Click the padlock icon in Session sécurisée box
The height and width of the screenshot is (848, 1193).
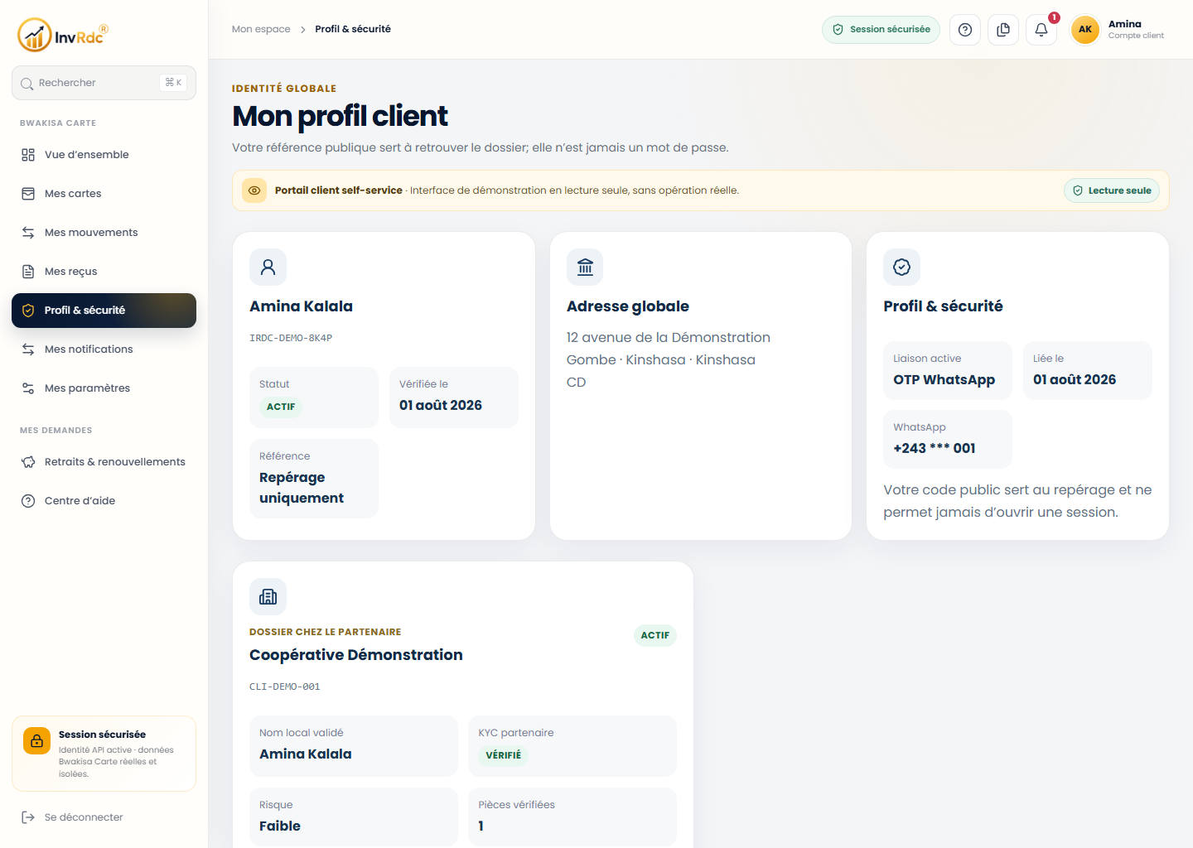point(36,741)
